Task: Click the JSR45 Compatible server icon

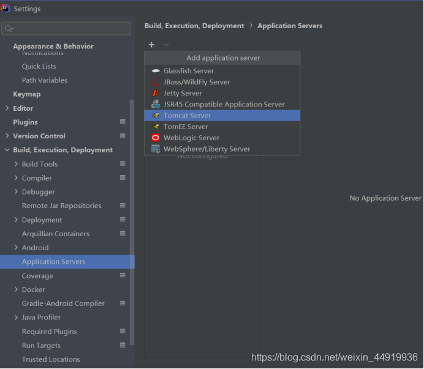Action: point(156,104)
